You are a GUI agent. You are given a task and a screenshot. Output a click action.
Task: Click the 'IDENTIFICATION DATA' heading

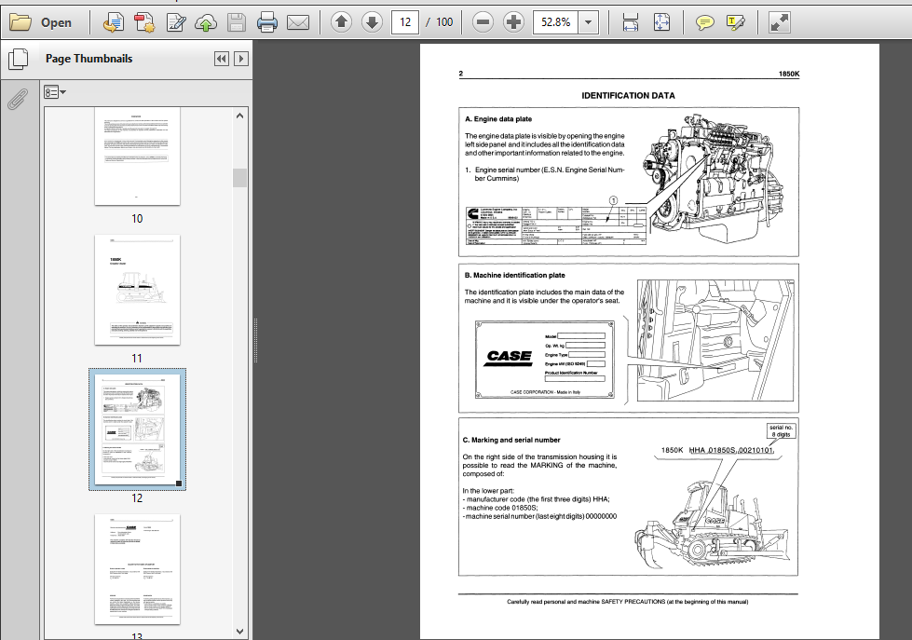pyautogui.click(x=628, y=95)
